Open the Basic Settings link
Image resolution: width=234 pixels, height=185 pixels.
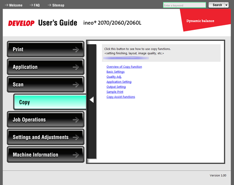(x=115, y=71)
